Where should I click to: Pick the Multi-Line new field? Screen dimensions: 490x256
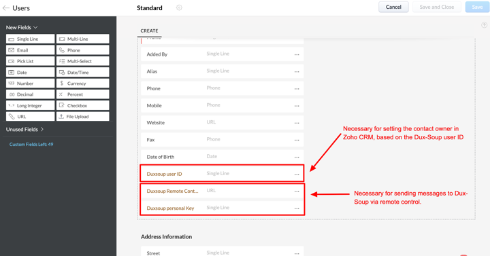pyautogui.click(x=83, y=39)
